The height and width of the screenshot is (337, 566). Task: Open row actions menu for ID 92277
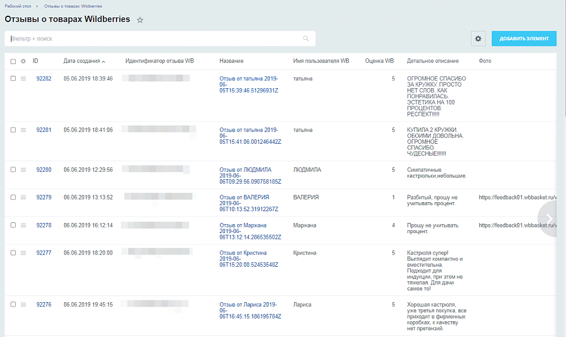pos(24,253)
